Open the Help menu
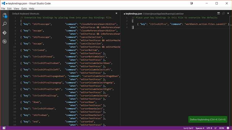 pos(32,8)
